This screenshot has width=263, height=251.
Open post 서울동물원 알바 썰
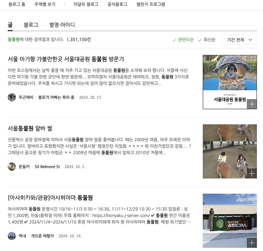point(30,128)
